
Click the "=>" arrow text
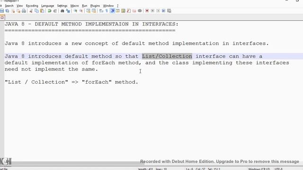tap(75, 82)
